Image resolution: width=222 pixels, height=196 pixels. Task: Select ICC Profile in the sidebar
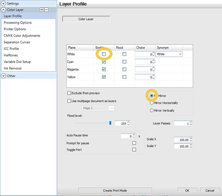point(11,49)
